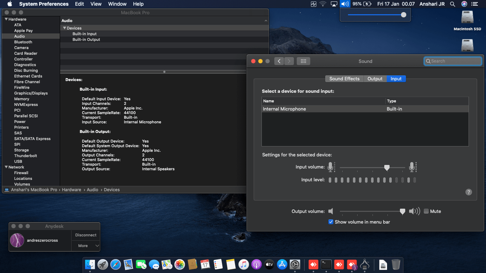Collapse the Hardware tree section
This screenshot has width=486, height=273.
coord(6,19)
